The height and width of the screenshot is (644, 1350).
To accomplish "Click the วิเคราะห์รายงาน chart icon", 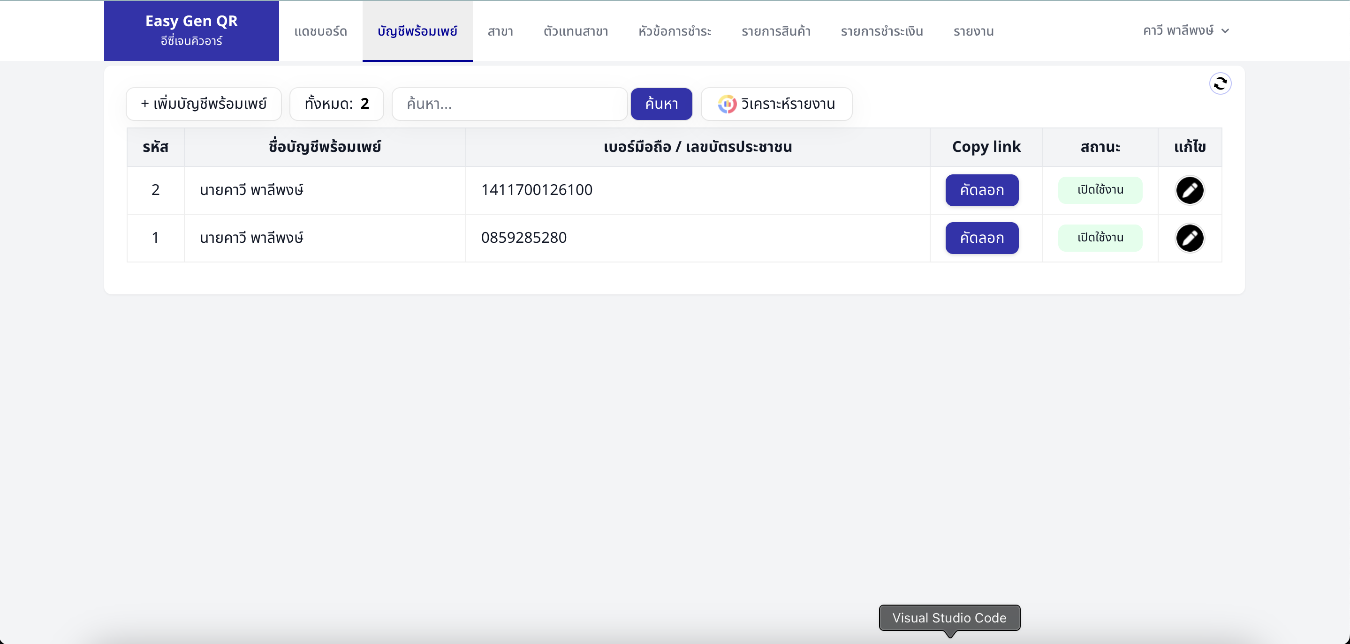I will [x=727, y=104].
